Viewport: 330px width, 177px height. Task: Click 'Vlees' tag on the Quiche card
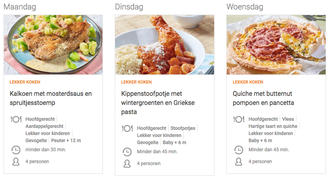pyautogui.click(x=288, y=119)
